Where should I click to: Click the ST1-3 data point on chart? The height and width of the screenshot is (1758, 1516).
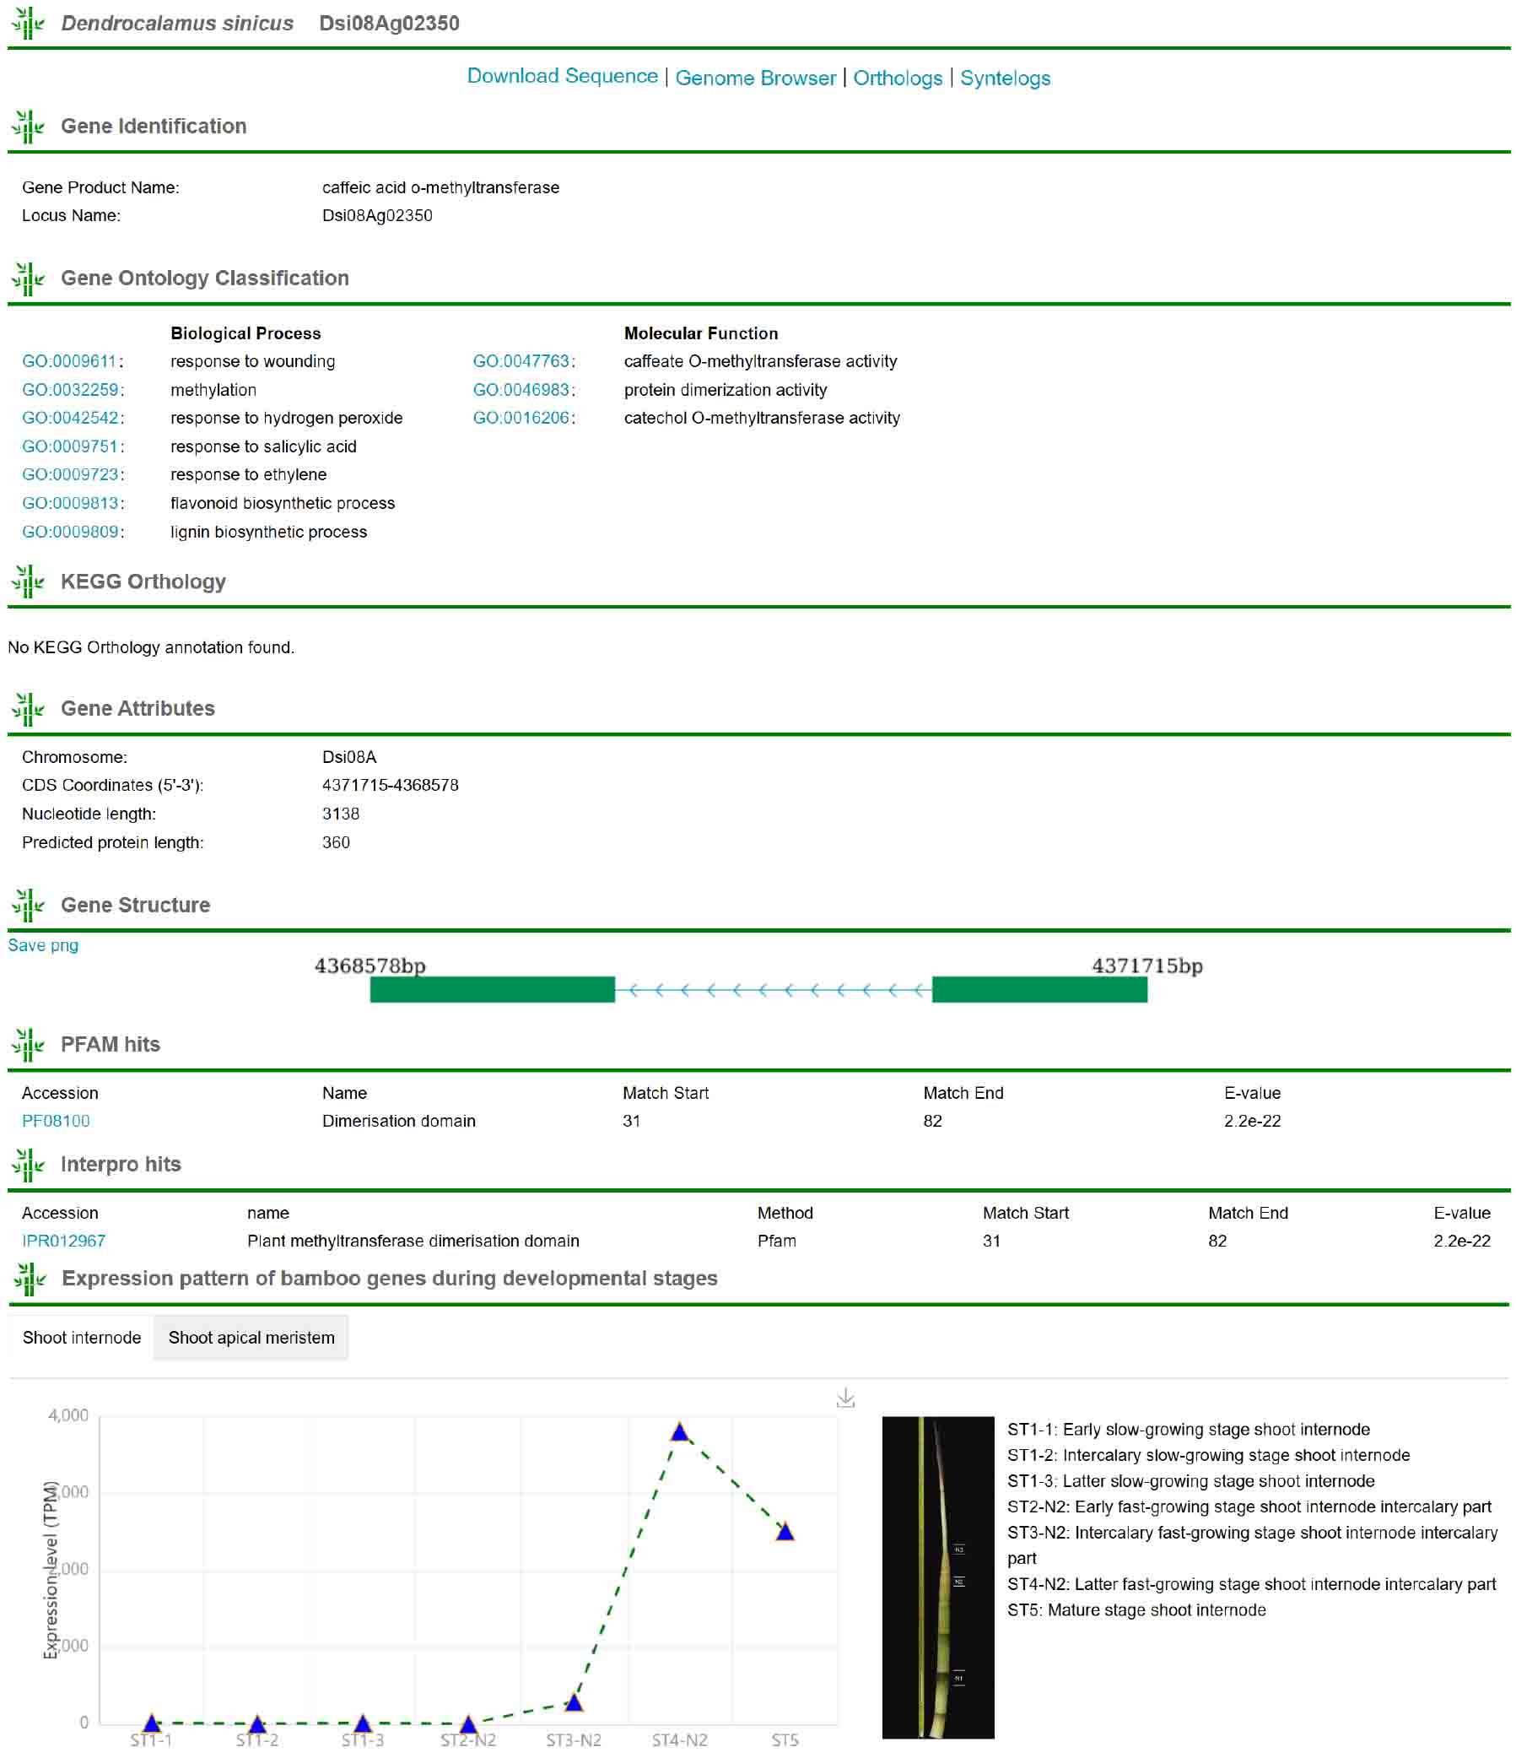pyautogui.click(x=363, y=1723)
